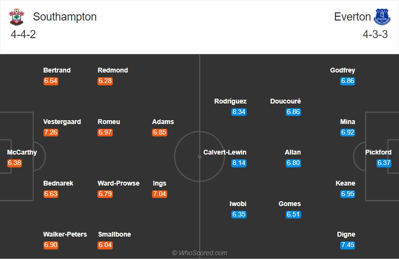Click McCarthy's 6.38 rating badge
399x259 pixels.
14,163
